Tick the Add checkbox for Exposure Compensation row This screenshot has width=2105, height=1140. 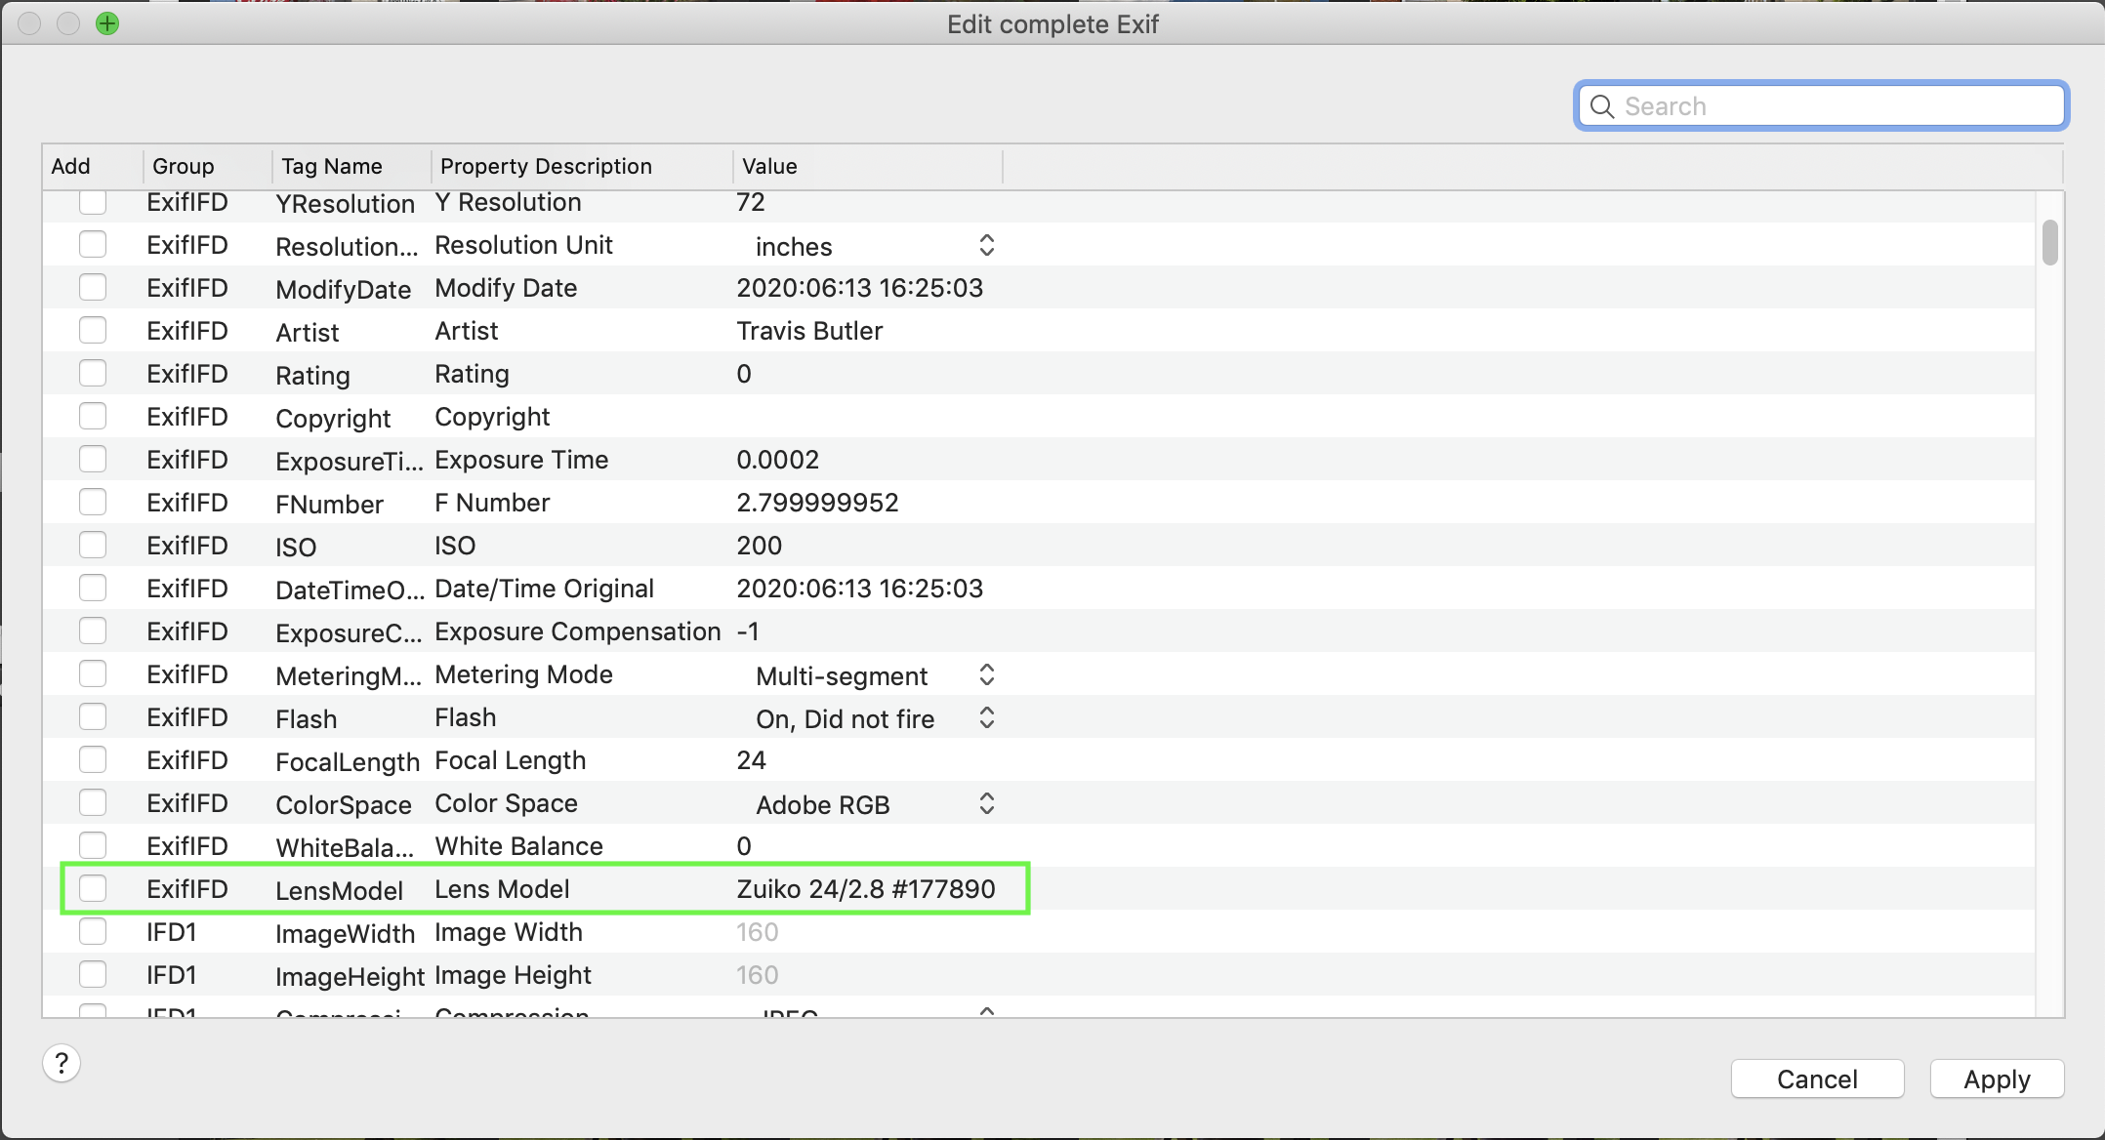93,631
